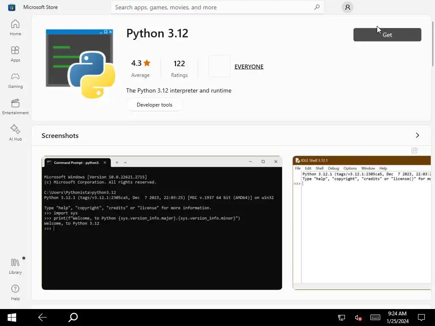Open the touch keyboard tray icon

375,318
